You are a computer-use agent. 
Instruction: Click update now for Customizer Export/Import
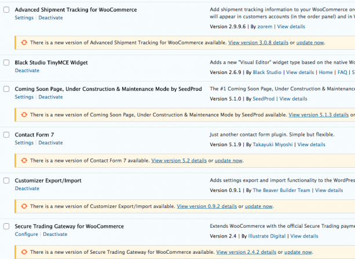pyautogui.click(x=258, y=206)
